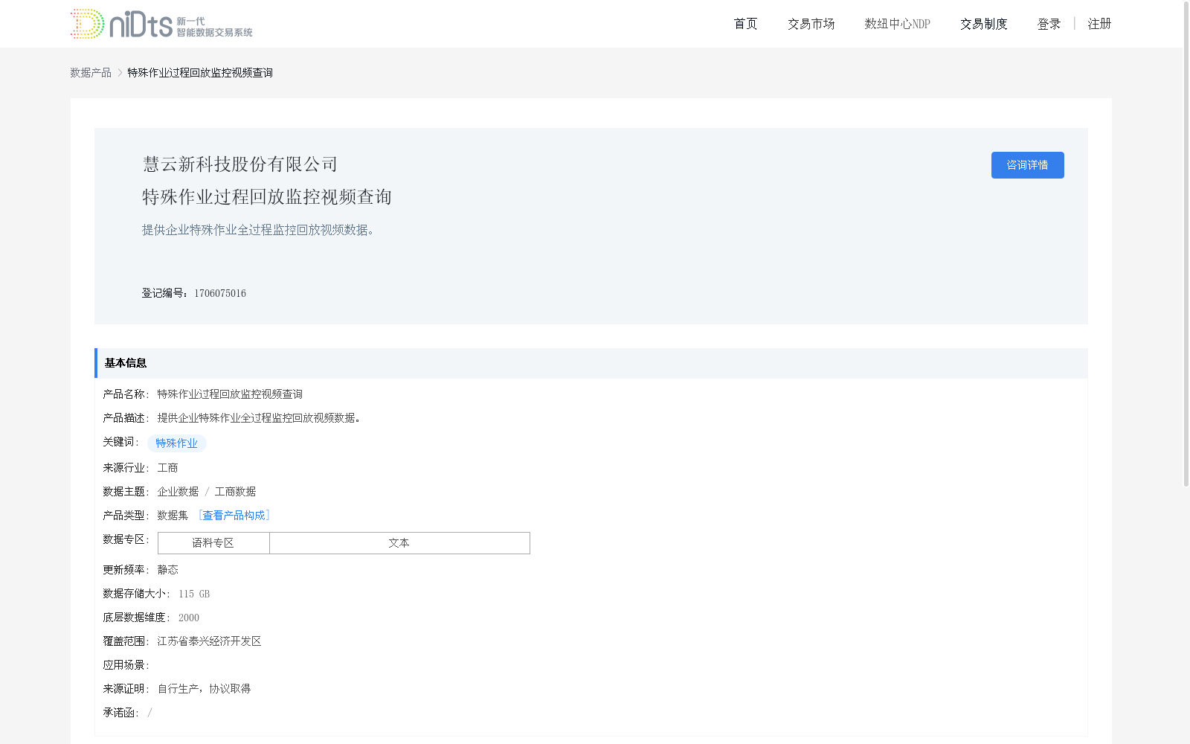Click the page vertical scrollbar
The height and width of the screenshot is (744, 1190).
(x=1186, y=243)
